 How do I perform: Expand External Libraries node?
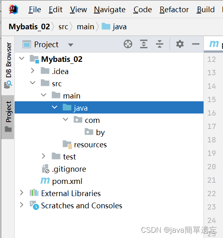coord(22,192)
